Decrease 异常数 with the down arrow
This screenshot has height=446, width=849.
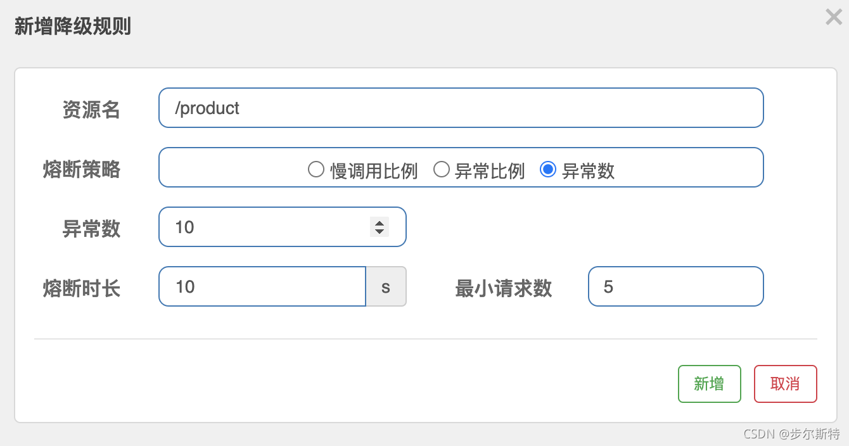point(380,231)
